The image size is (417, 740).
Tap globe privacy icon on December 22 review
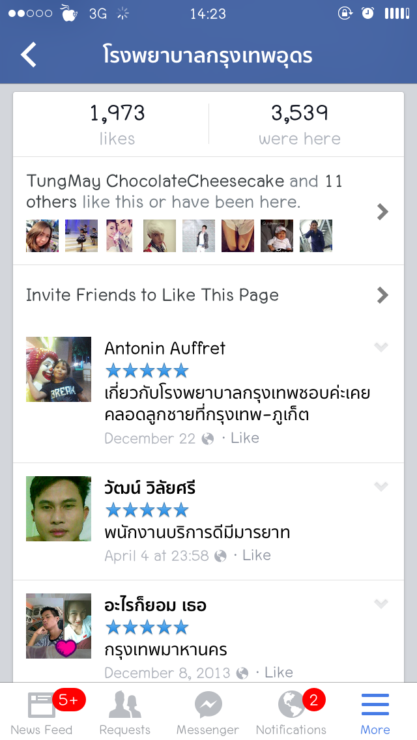[208, 439]
